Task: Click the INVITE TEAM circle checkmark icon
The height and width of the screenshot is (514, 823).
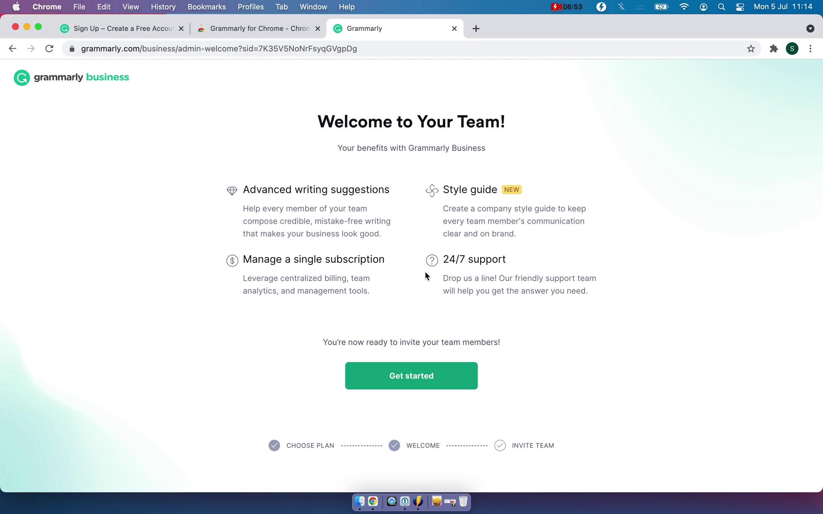Action: point(499,445)
